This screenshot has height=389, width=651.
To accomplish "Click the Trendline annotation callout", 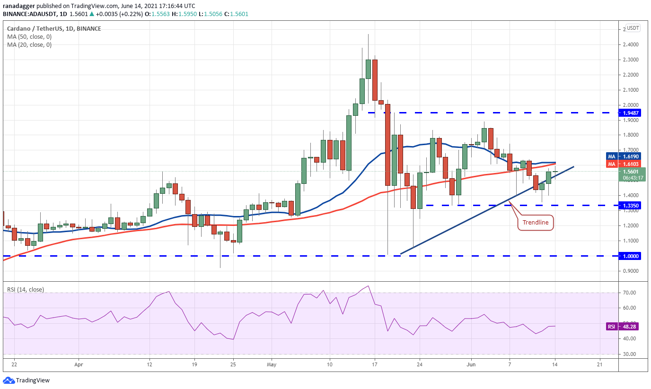I will point(536,222).
